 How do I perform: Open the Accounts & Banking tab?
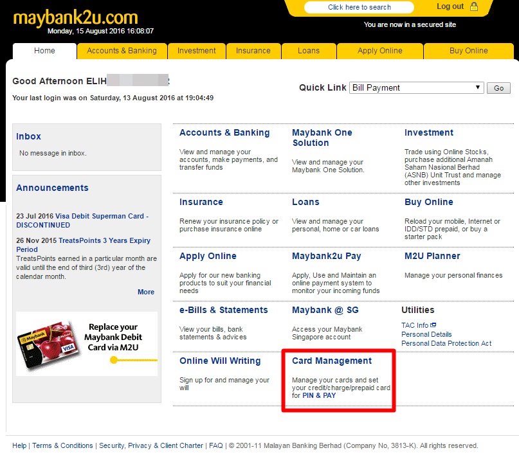pos(122,51)
